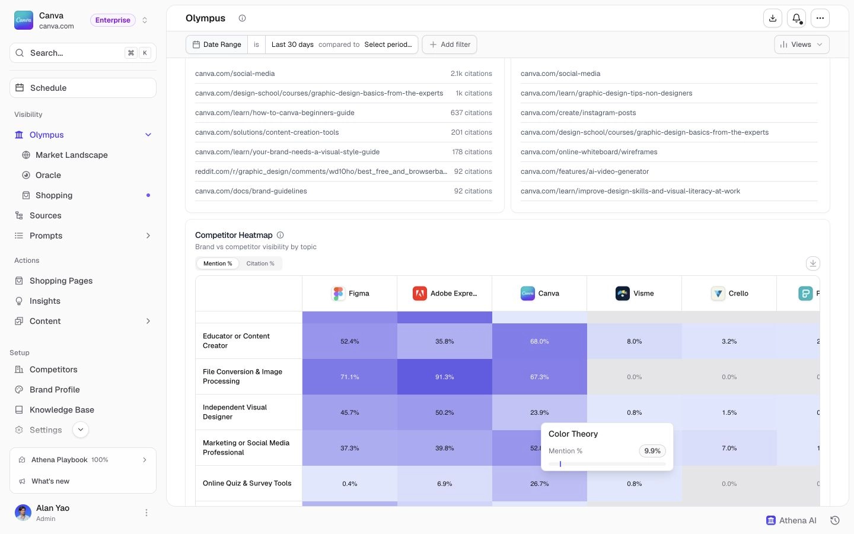This screenshot has width=854, height=534.
Task: Switch heatmap to Mention % tab
Action: 218,263
